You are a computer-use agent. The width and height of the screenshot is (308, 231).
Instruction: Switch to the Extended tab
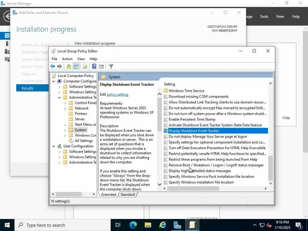(109, 195)
